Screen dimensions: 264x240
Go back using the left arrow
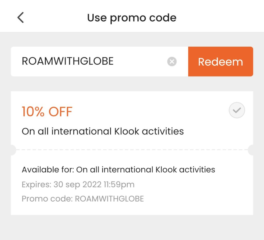point(21,18)
